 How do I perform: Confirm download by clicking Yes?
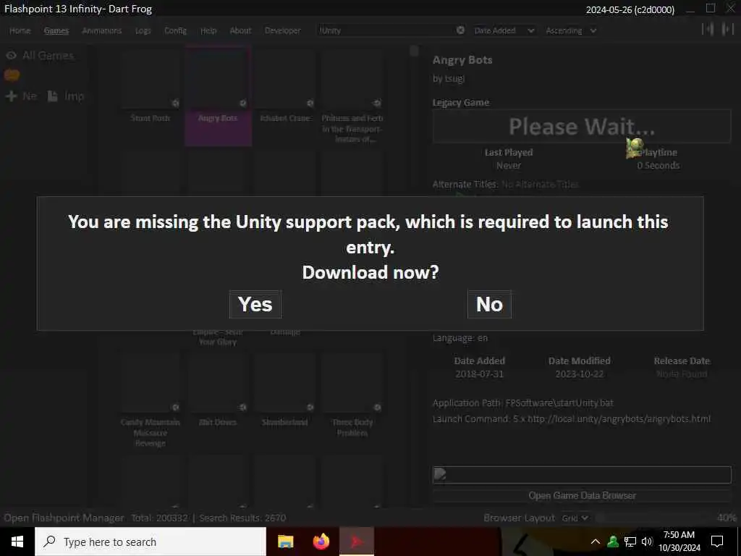tap(255, 304)
